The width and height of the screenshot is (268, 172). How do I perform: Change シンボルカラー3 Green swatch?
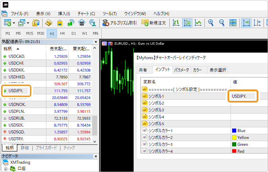[234, 144]
